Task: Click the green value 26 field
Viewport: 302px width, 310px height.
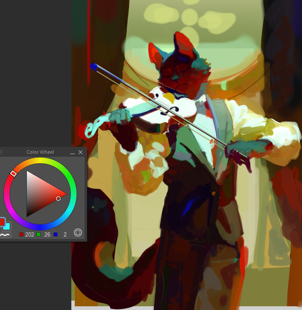Action: pos(47,234)
